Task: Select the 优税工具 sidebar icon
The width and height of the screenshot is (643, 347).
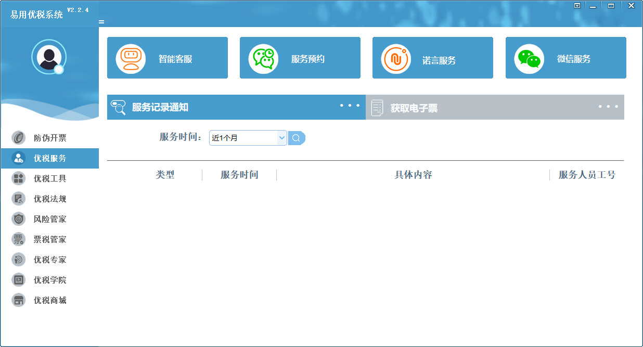Action: [19, 178]
